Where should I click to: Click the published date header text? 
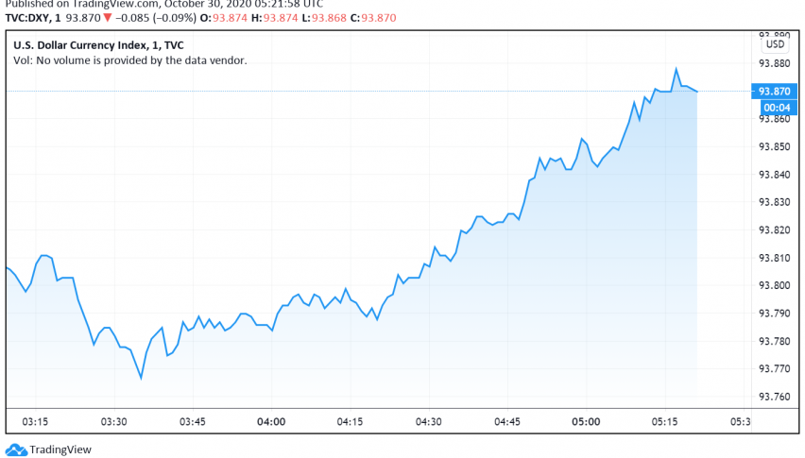(164, 4)
